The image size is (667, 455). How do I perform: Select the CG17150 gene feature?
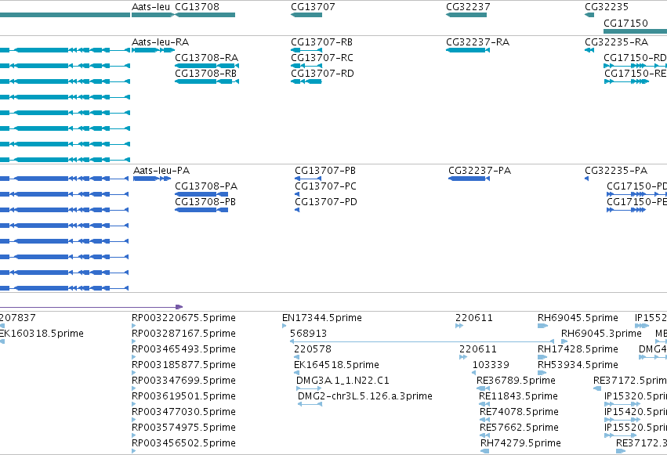pyautogui.click(x=635, y=31)
